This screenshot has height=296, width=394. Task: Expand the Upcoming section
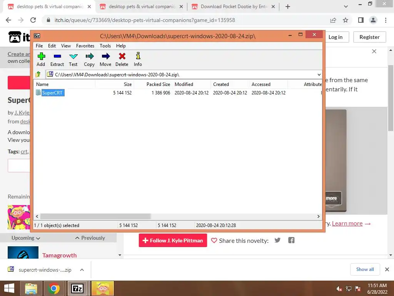26,238
